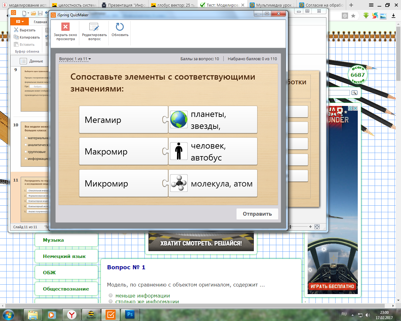Switch to Согласие на обработку browser tab
This screenshot has height=321, width=401.
pyautogui.click(x=321, y=5)
